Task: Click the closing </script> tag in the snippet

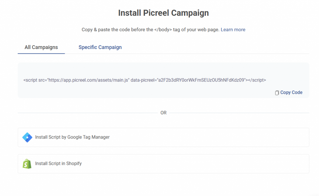Action: tap(257, 80)
